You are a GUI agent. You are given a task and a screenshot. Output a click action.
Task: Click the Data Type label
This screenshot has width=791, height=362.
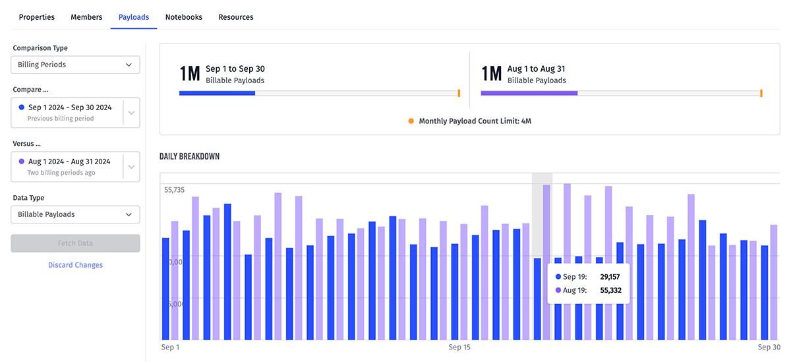(28, 198)
